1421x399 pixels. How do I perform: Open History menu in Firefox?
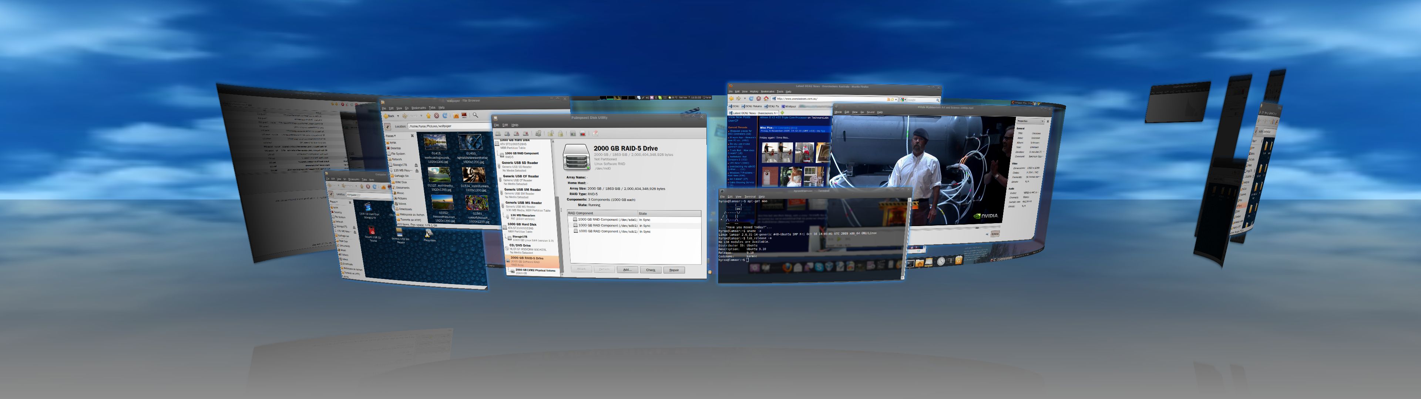(754, 92)
